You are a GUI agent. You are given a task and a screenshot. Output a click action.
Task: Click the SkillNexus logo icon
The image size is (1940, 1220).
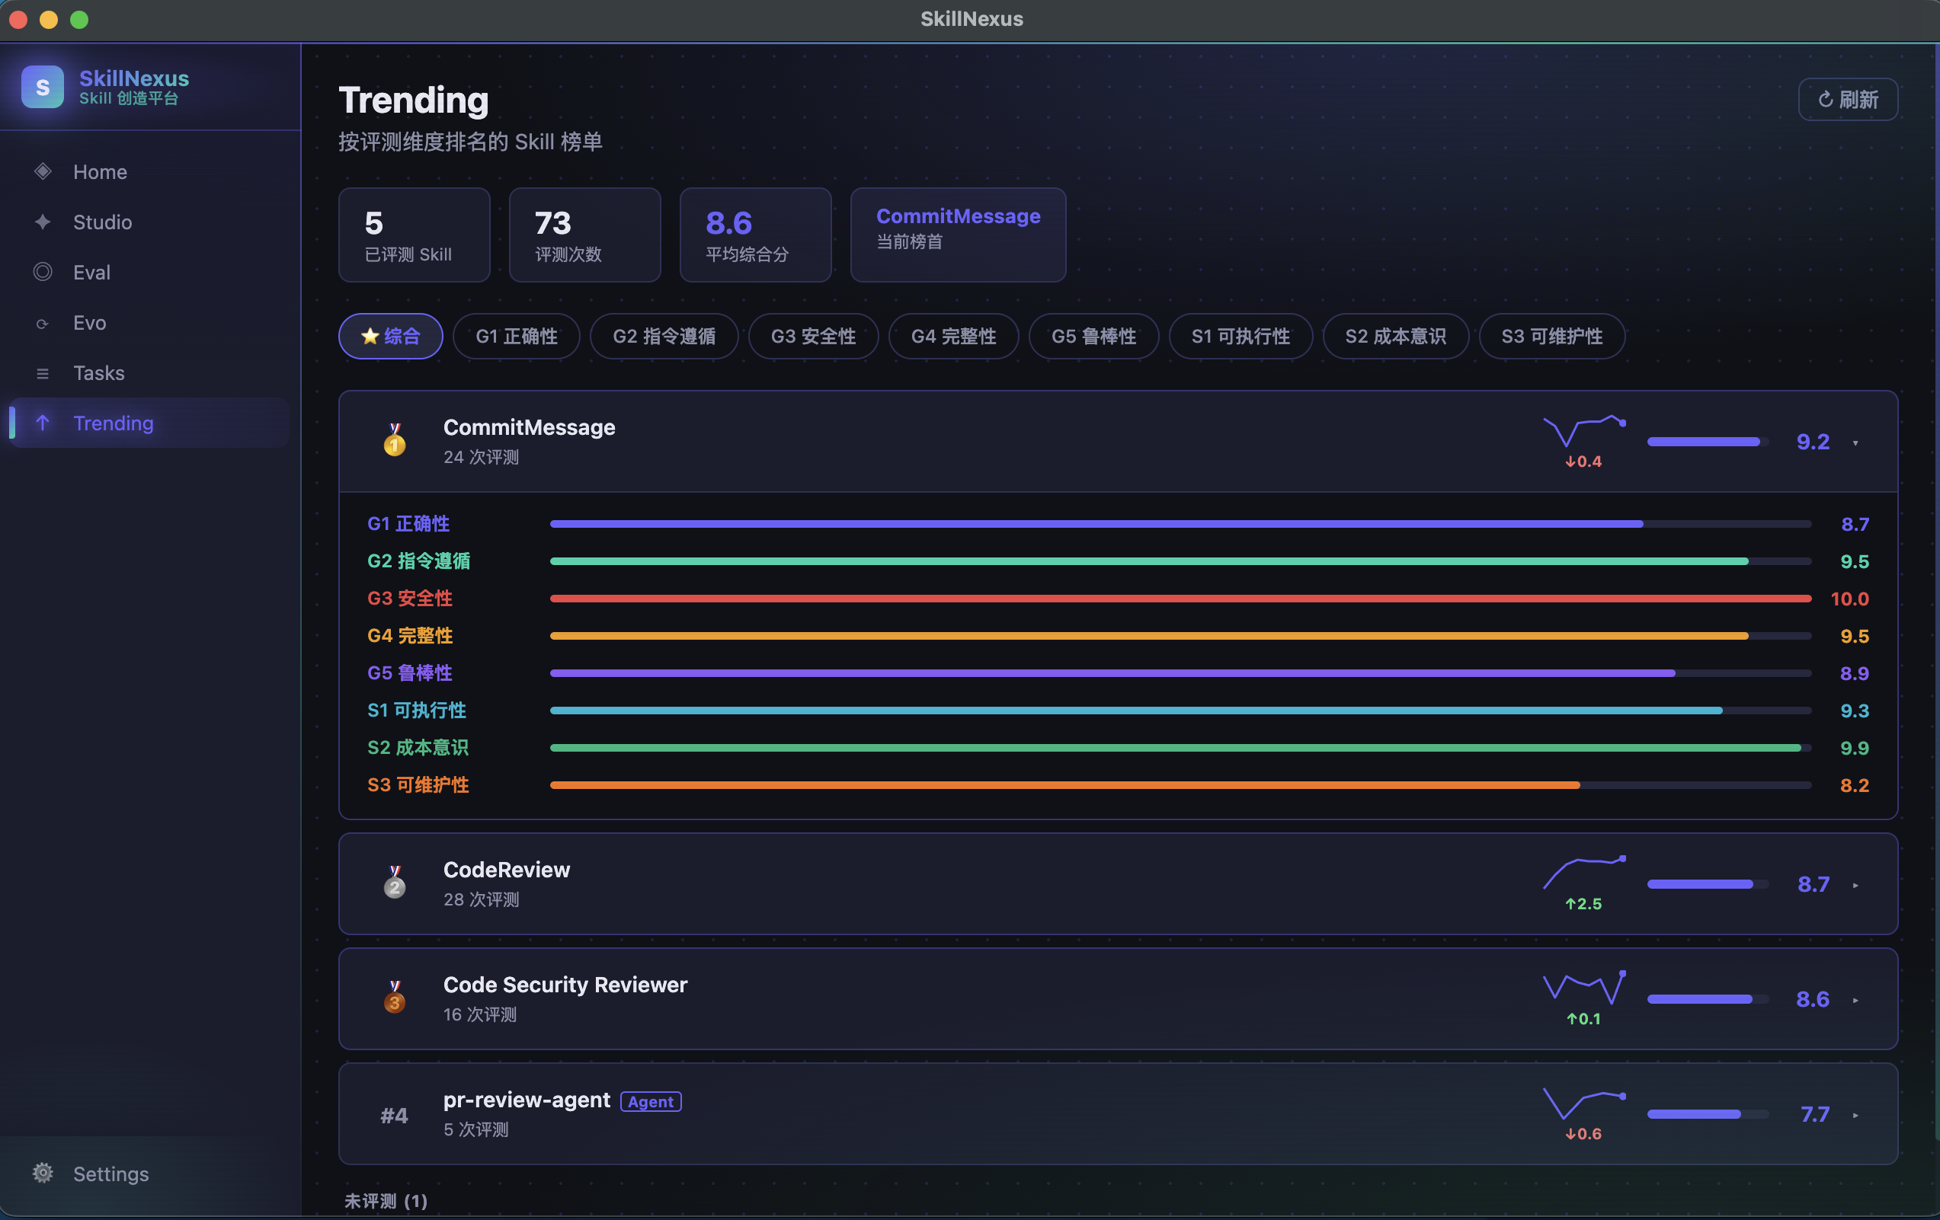pyautogui.click(x=42, y=87)
